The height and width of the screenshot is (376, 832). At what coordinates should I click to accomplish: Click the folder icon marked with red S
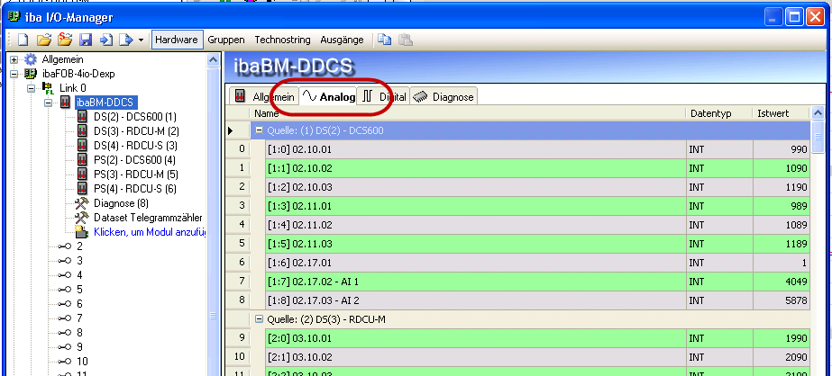65,40
